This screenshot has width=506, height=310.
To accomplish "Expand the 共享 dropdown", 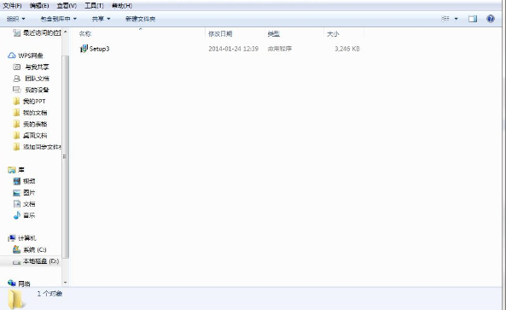I will (x=101, y=19).
